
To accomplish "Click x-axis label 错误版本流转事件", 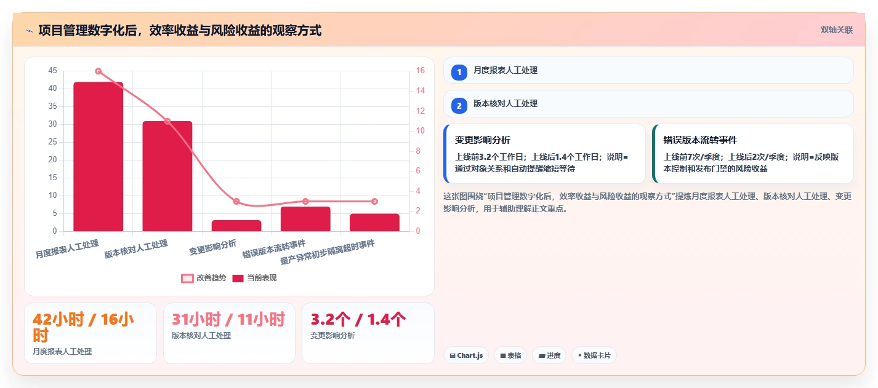I will click(x=274, y=249).
